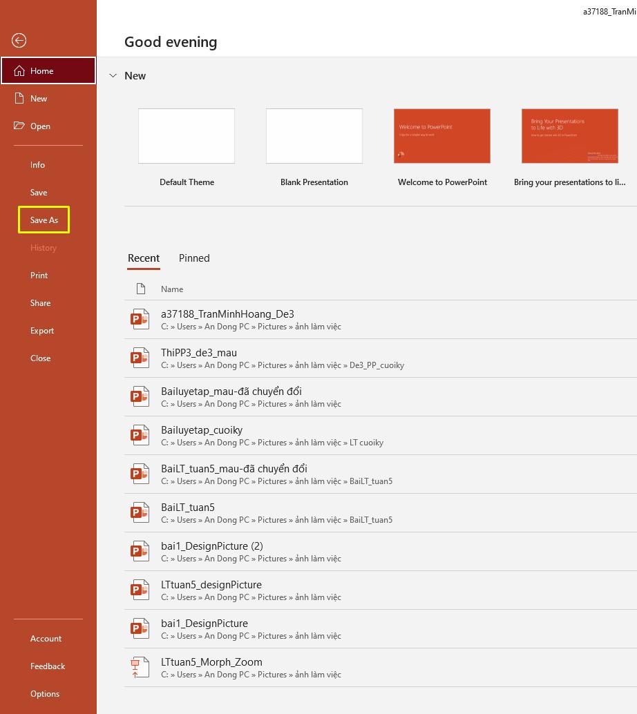Click the back arrow to exit backstage view
637x714 pixels.
[x=17, y=41]
